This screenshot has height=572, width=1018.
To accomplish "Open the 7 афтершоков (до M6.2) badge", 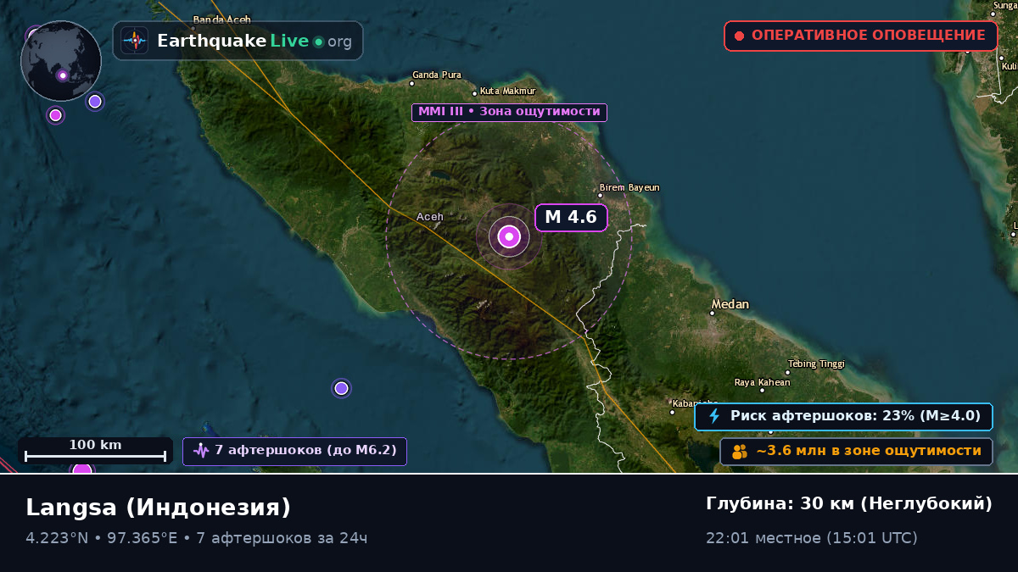I will [x=294, y=451].
